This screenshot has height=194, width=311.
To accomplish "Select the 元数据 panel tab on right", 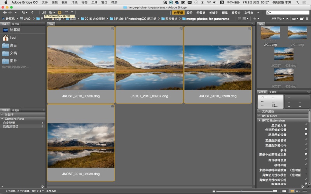I will (x=262, y=92).
